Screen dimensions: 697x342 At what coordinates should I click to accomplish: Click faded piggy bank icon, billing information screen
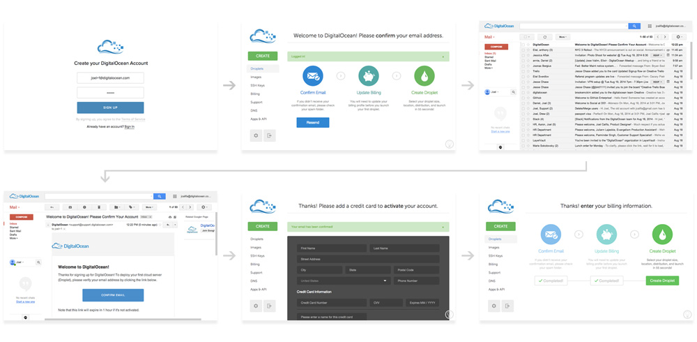point(606,235)
